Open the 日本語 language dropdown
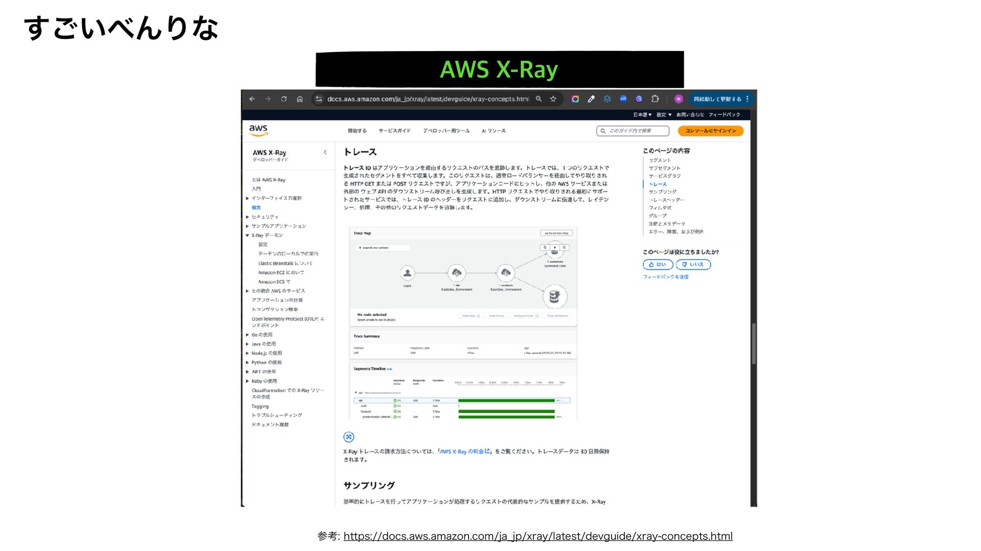Screen dimensions: 981x551 click(642, 115)
